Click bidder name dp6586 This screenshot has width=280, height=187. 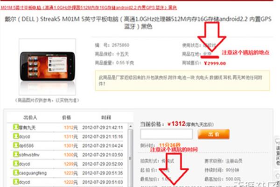click(26, 146)
